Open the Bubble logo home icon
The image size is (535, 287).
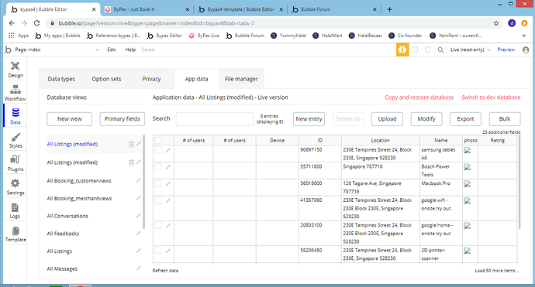point(8,50)
